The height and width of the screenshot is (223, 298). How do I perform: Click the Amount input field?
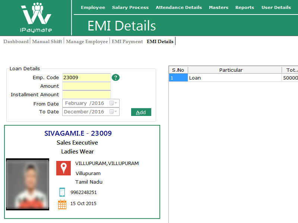[x=86, y=86]
